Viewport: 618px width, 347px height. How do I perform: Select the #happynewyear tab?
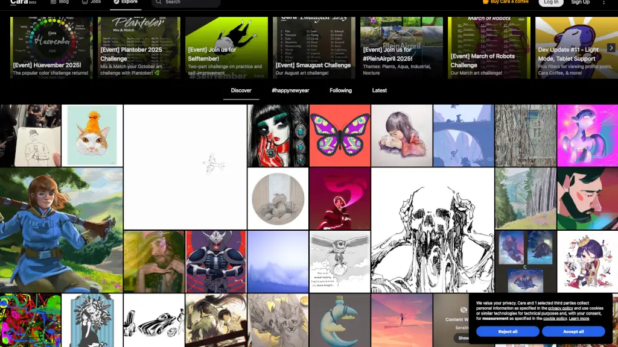[x=290, y=90]
